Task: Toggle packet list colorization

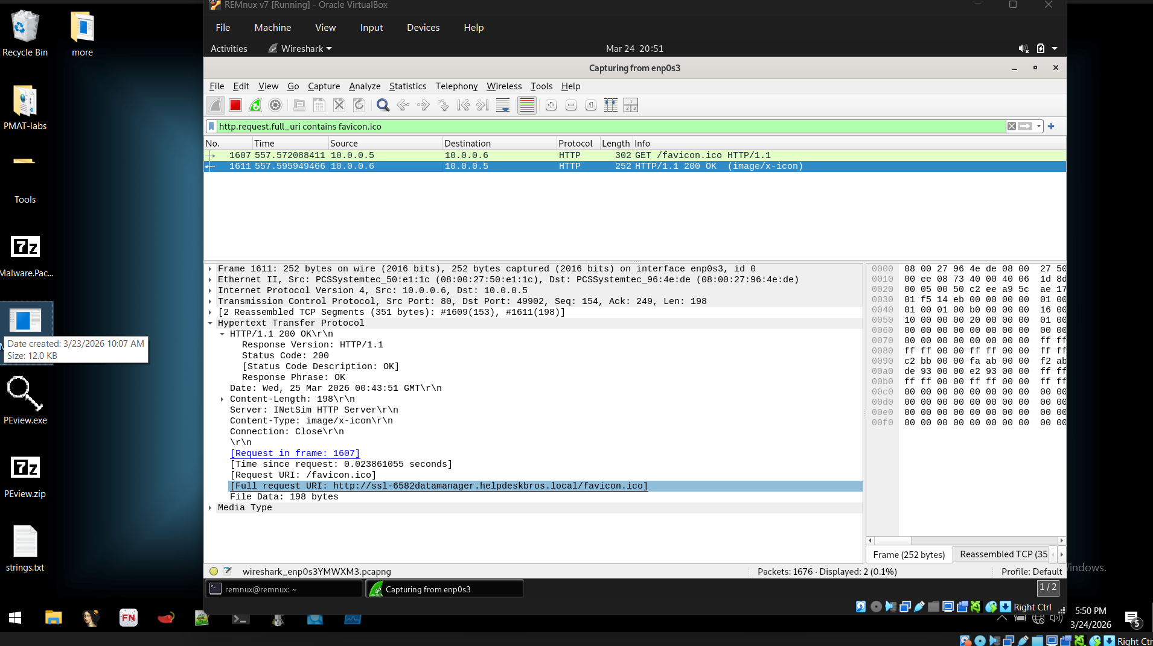Action: click(526, 106)
